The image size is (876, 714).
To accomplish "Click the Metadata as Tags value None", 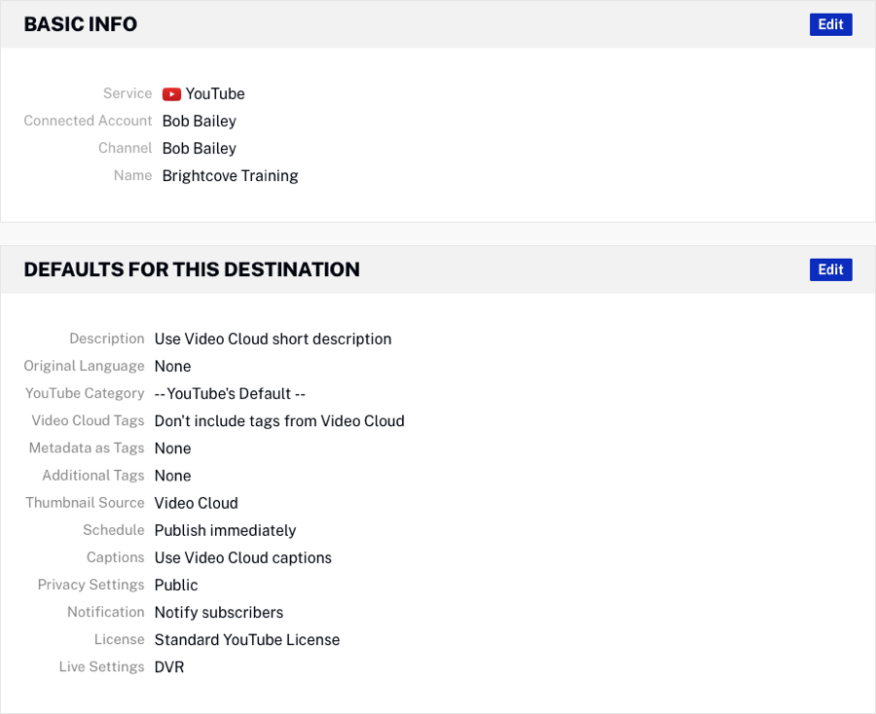I will pos(172,448).
